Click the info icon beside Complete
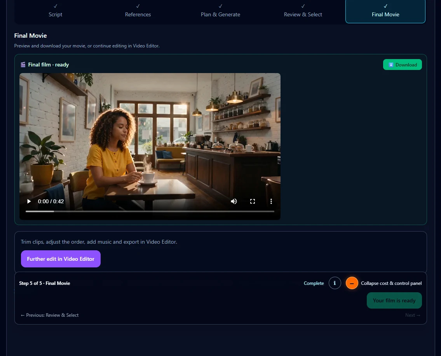Screen dimensions: 441x356 point(335,283)
